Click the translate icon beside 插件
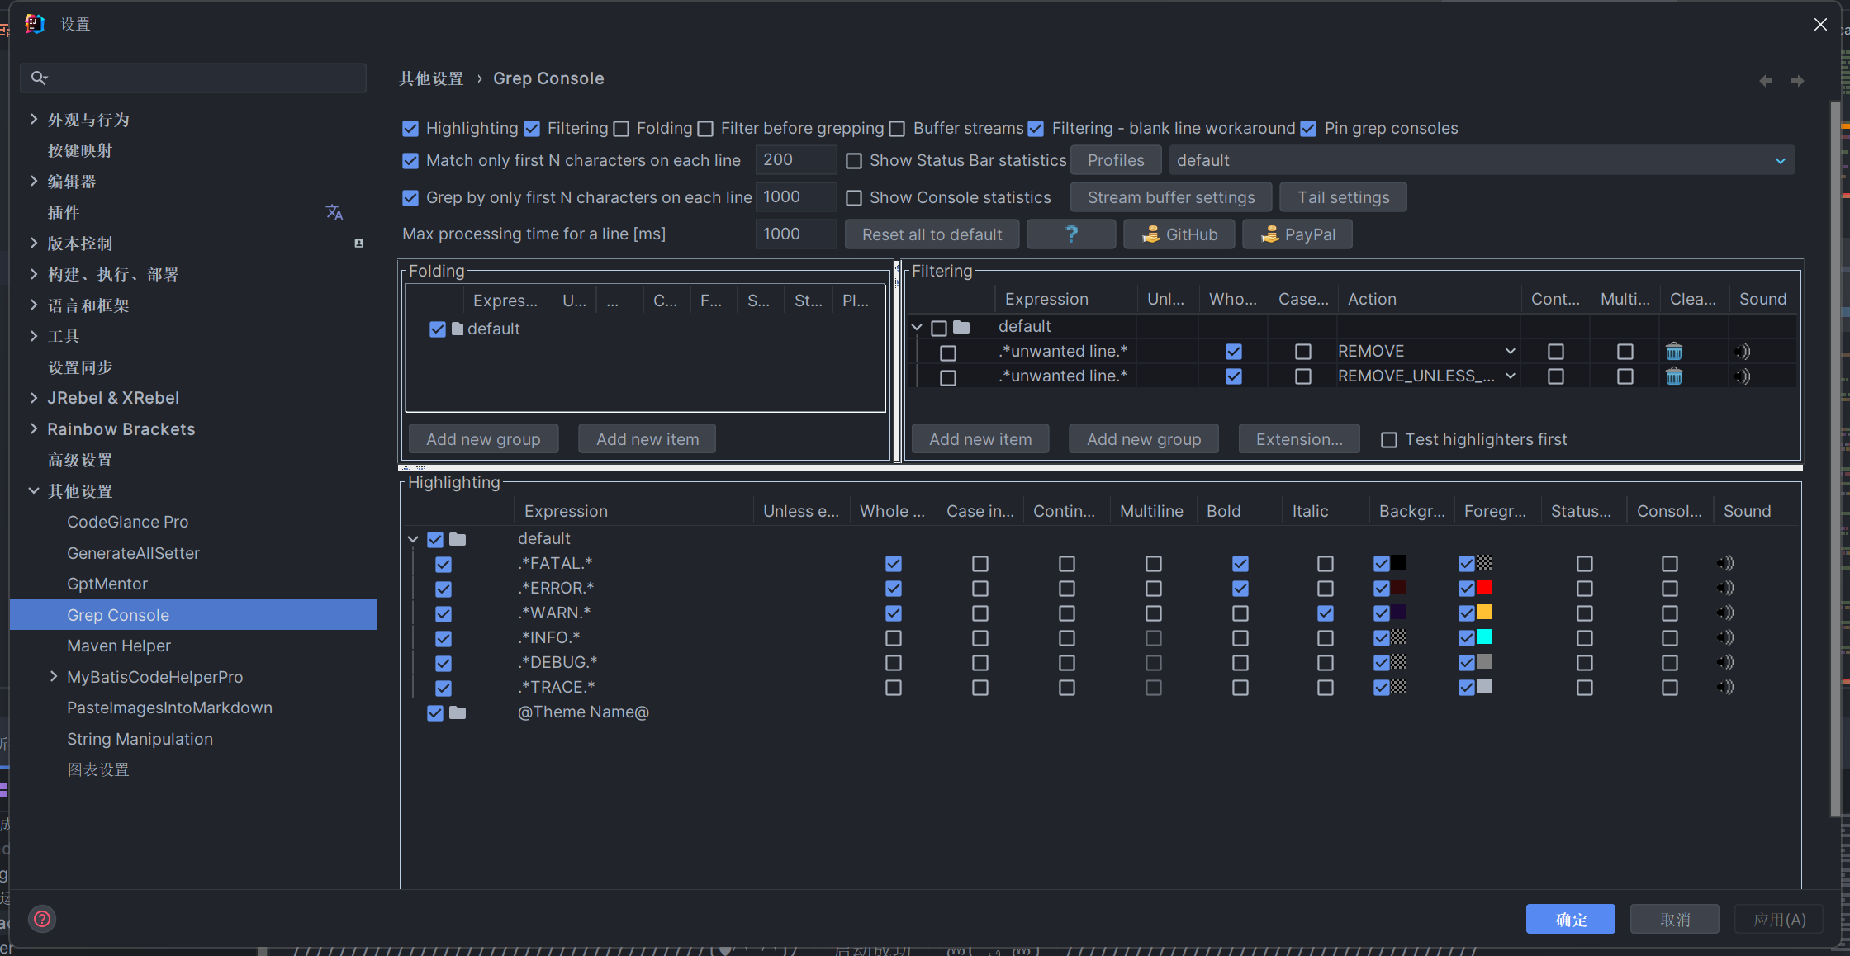1850x956 pixels. (x=334, y=213)
